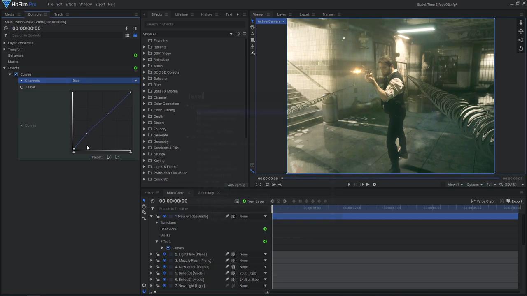Open the Show All filter dropdown

tap(188, 34)
